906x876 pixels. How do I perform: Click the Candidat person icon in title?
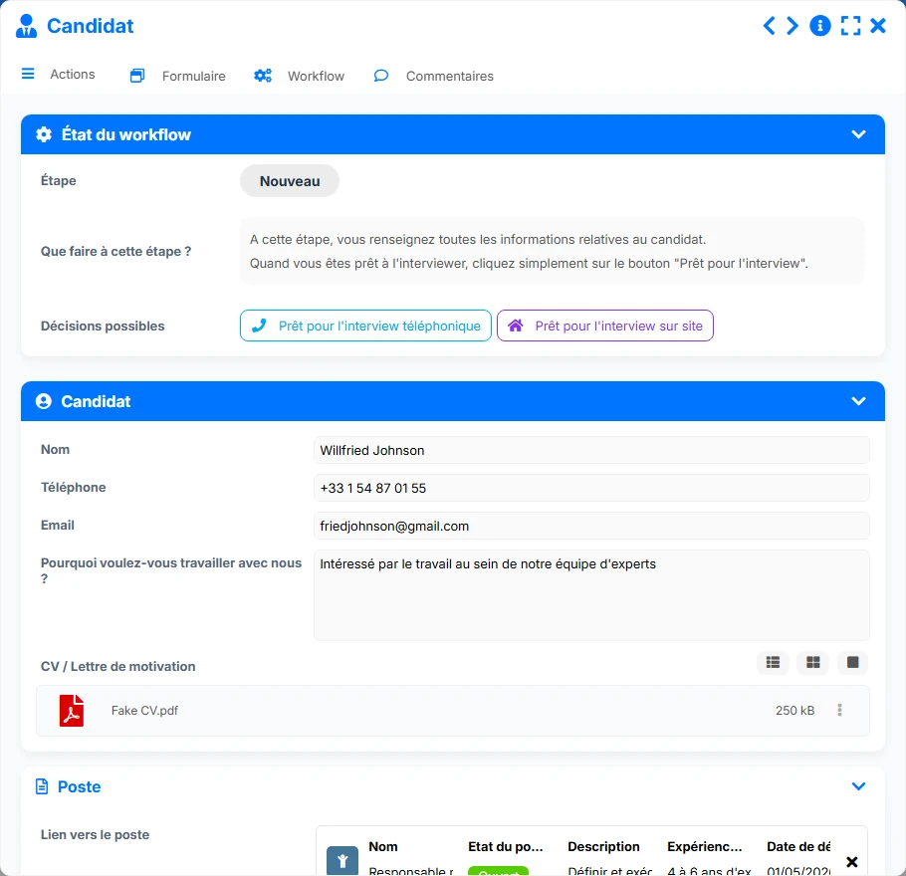(x=26, y=26)
